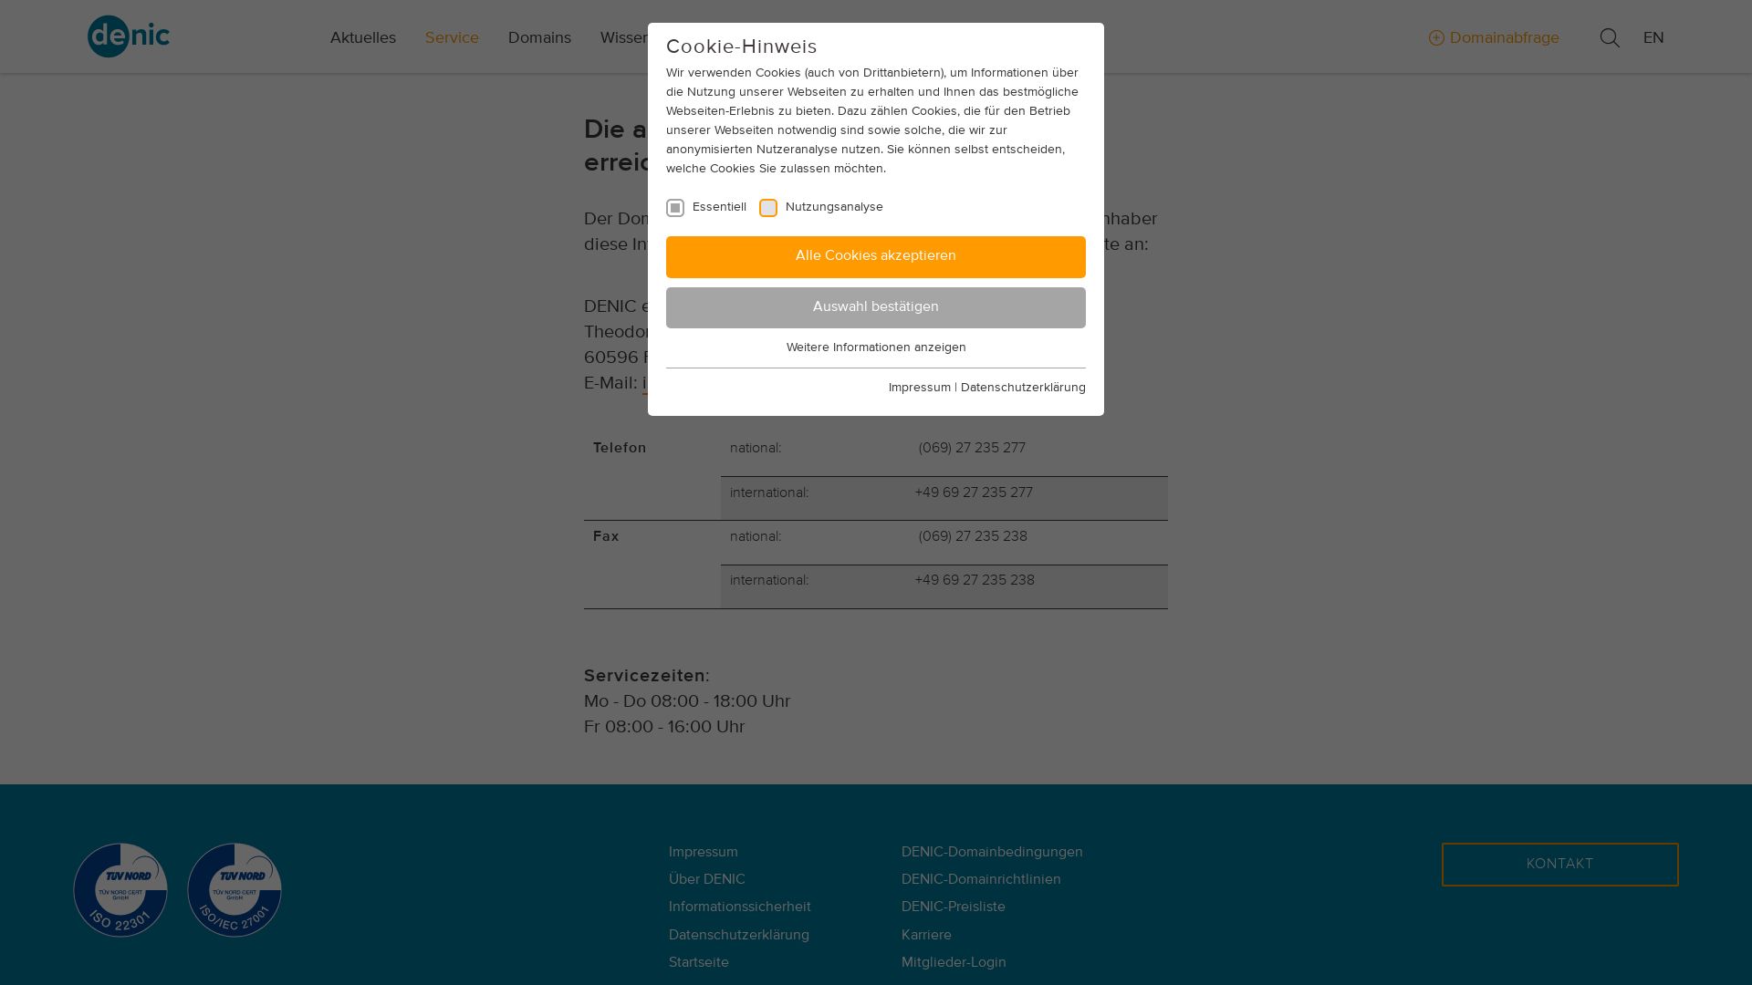Click the TÜV NORD ISO/IEC 27001 badge
This screenshot has width=1752, height=985.
(235, 889)
